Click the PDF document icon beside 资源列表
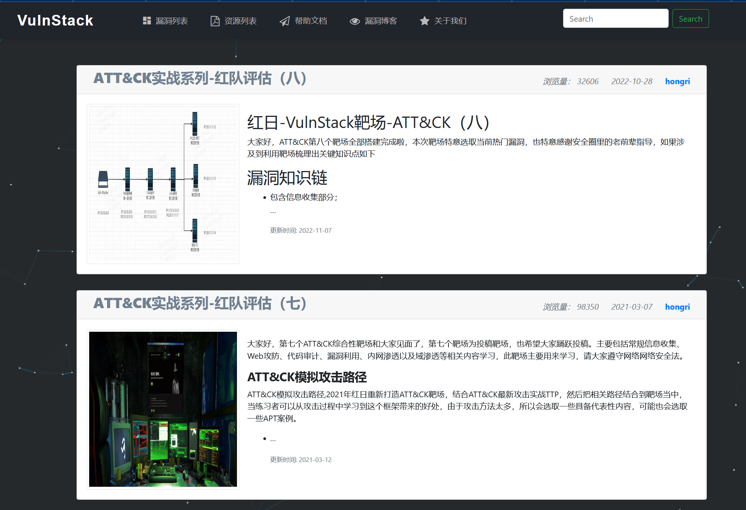The width and height of the screenshot is (746, 510). coord(215,21)
